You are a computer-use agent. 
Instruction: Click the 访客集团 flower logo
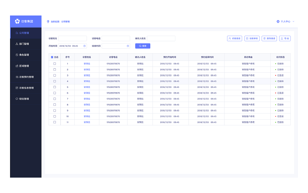[x=17, y=21]
